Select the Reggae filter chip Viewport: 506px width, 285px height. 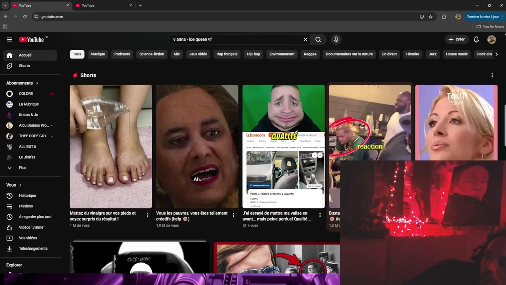click(310, 54)
